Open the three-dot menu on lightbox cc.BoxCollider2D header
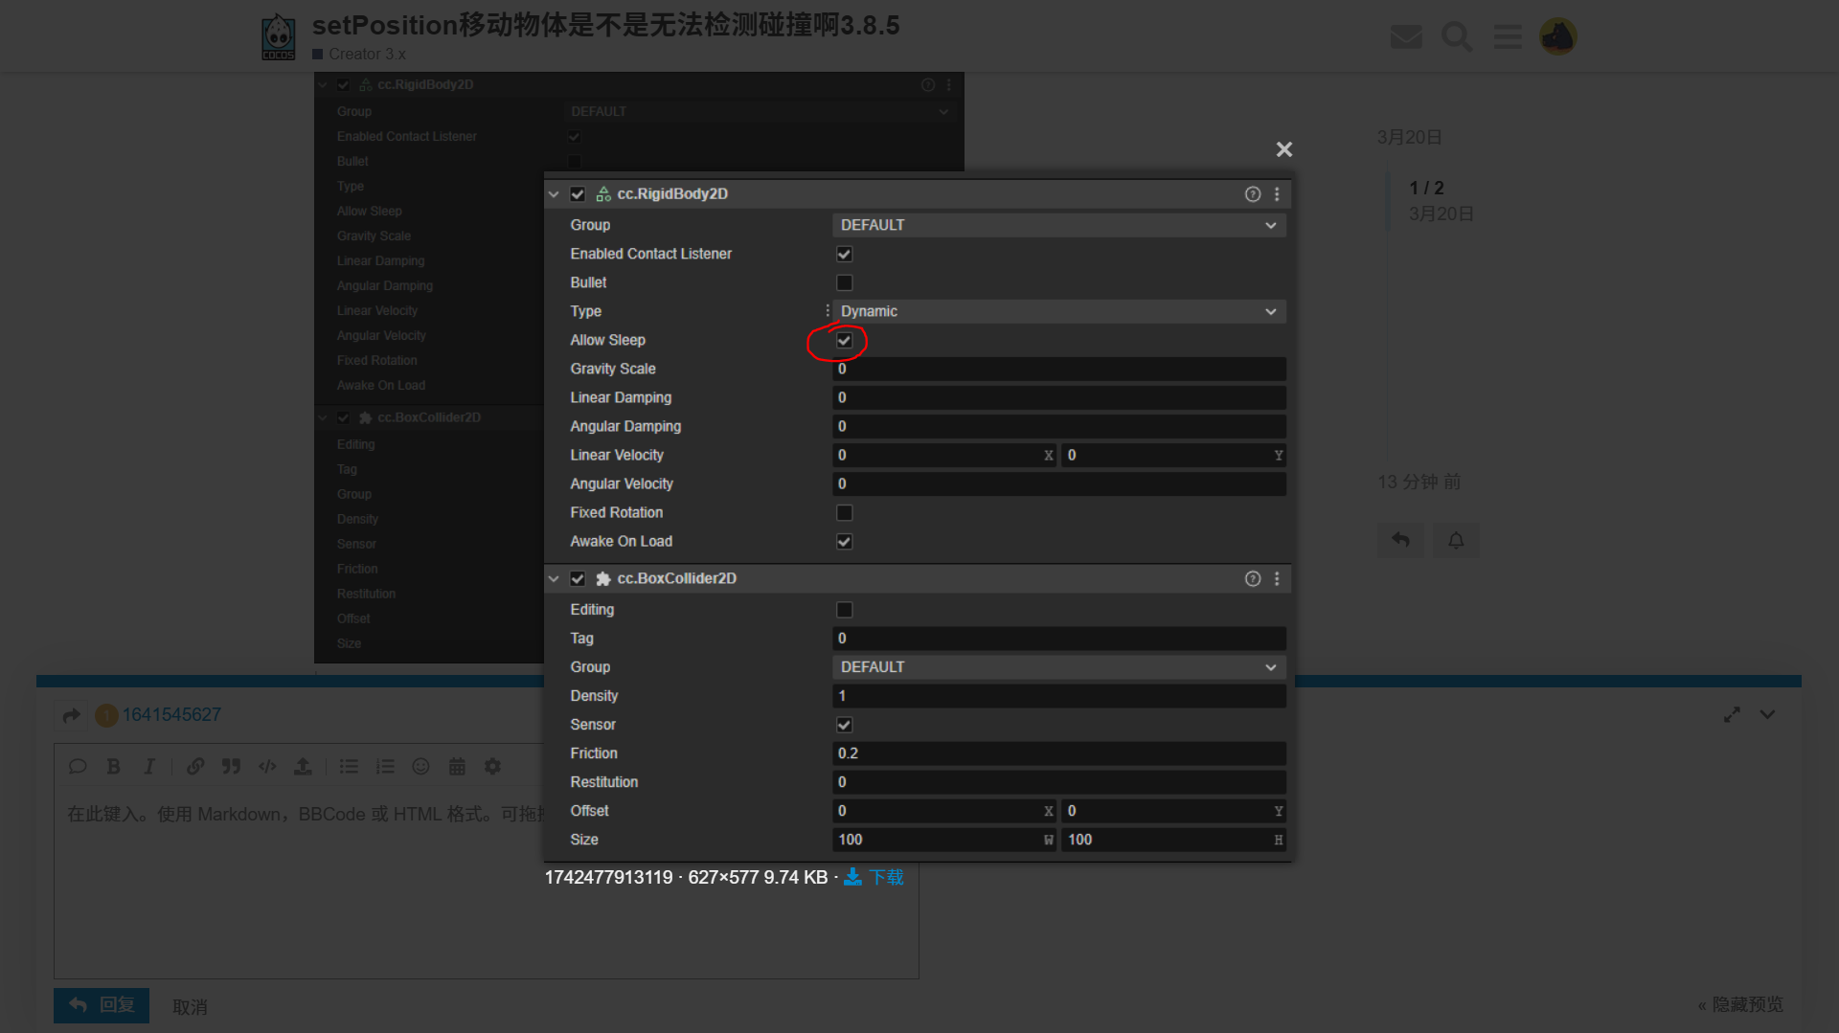The width and height of the screenshot is (1839, 1033). [x=1277, y=579]
